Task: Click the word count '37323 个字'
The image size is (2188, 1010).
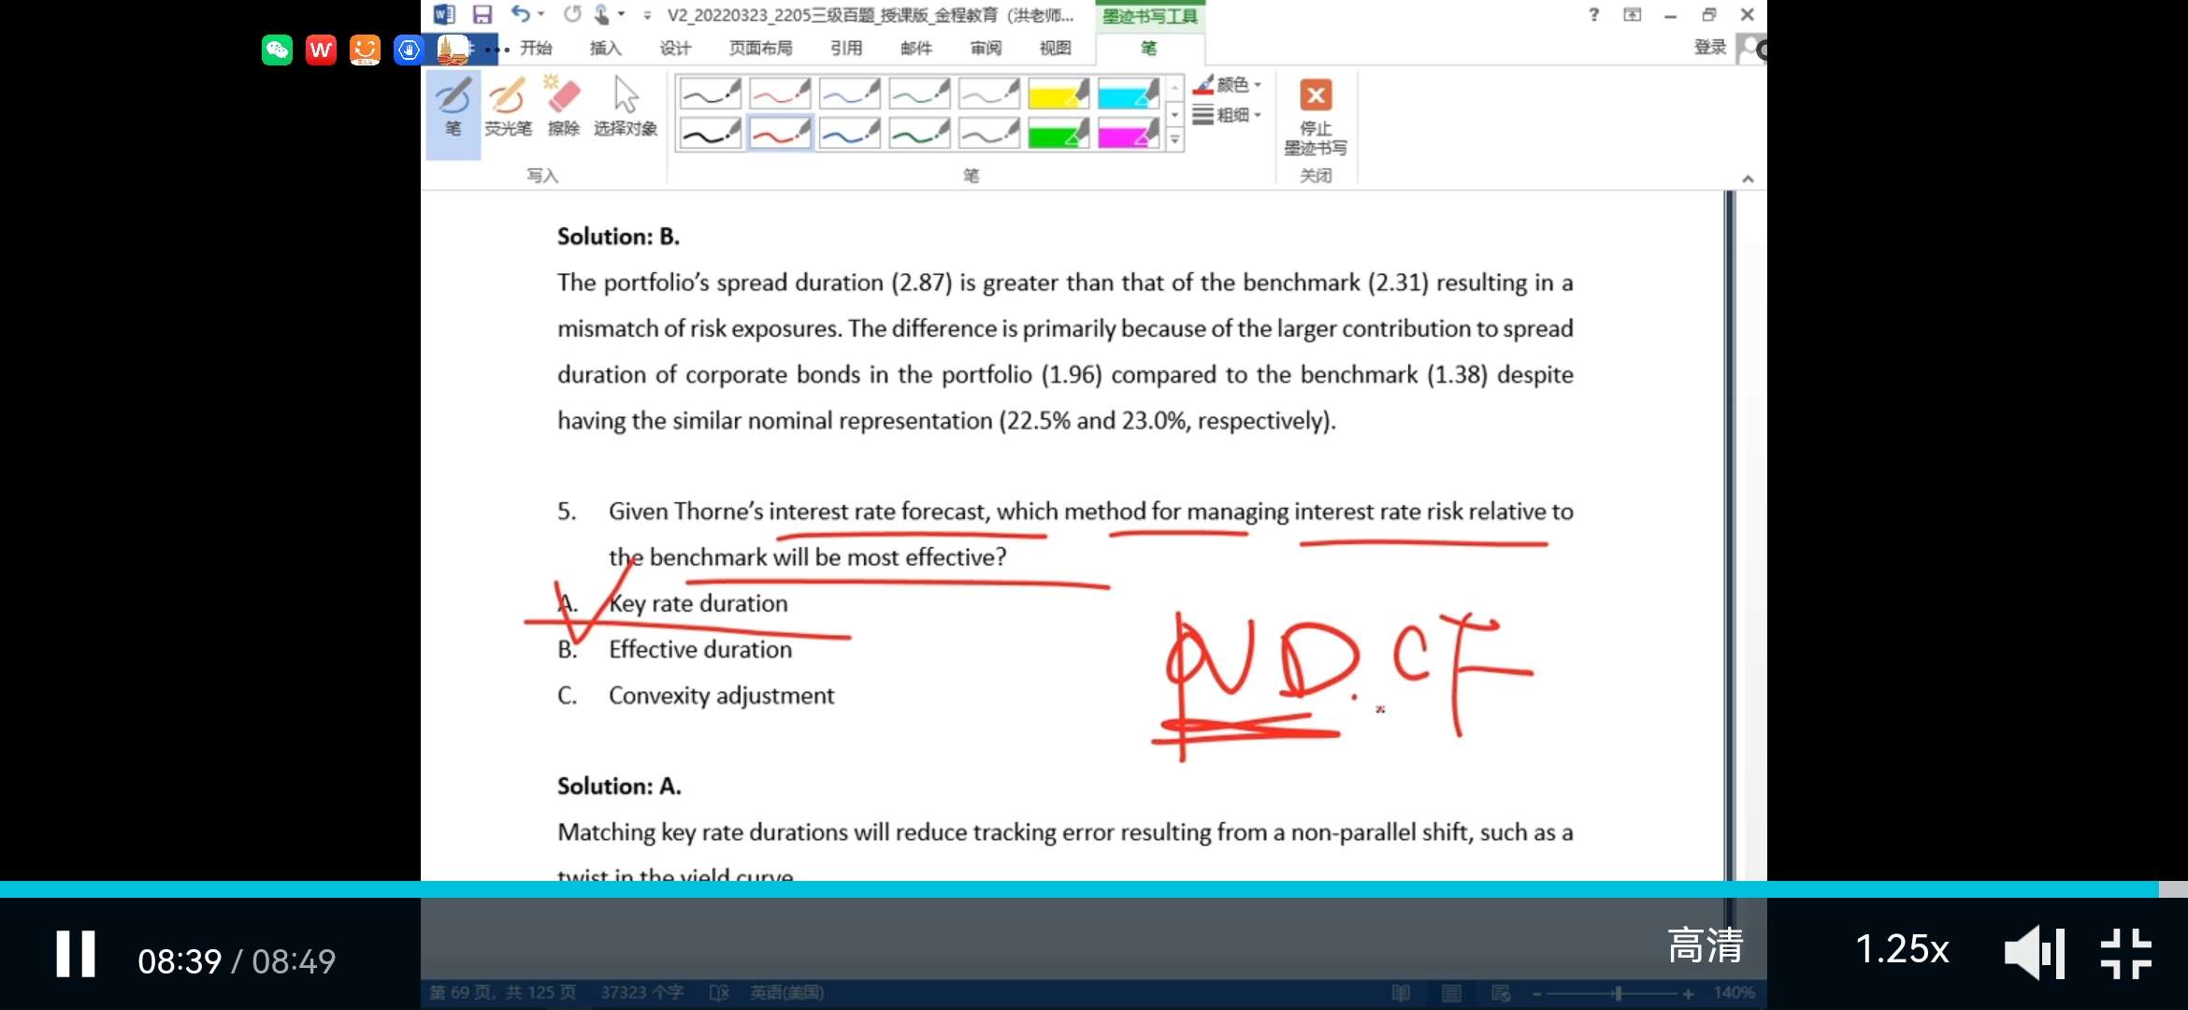Action: click(642, 992)
